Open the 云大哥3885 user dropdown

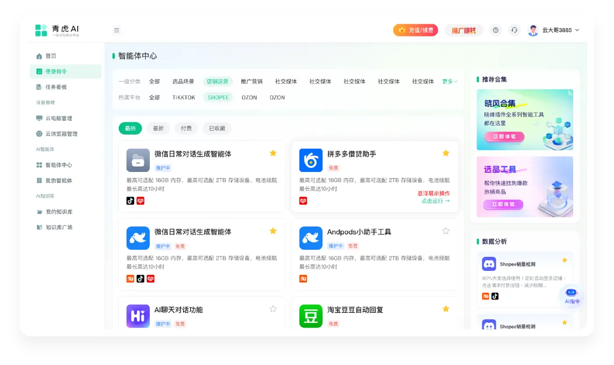pyautogui.click(x=554, y=30)
